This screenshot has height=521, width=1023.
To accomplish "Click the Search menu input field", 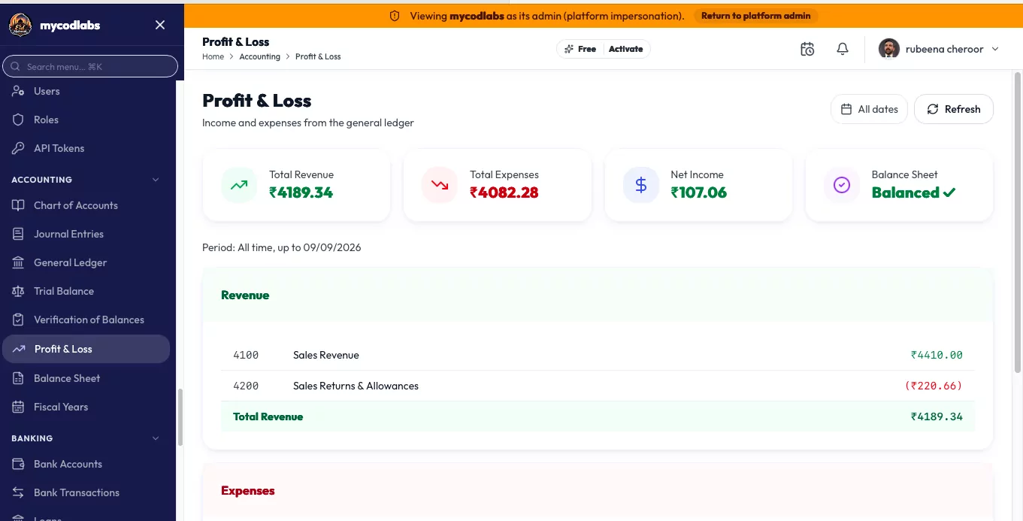I will point(90,66).
